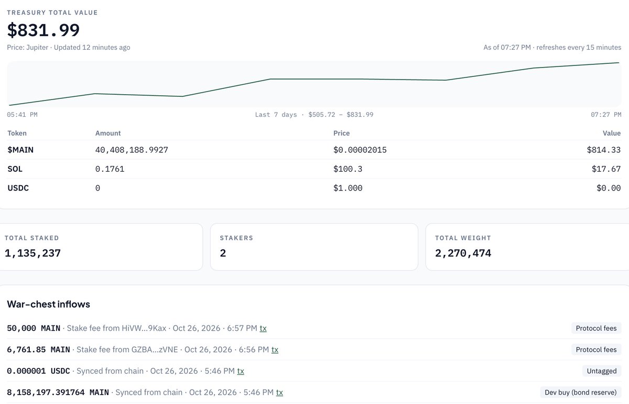Click the Price column header

tap(341, 133)
